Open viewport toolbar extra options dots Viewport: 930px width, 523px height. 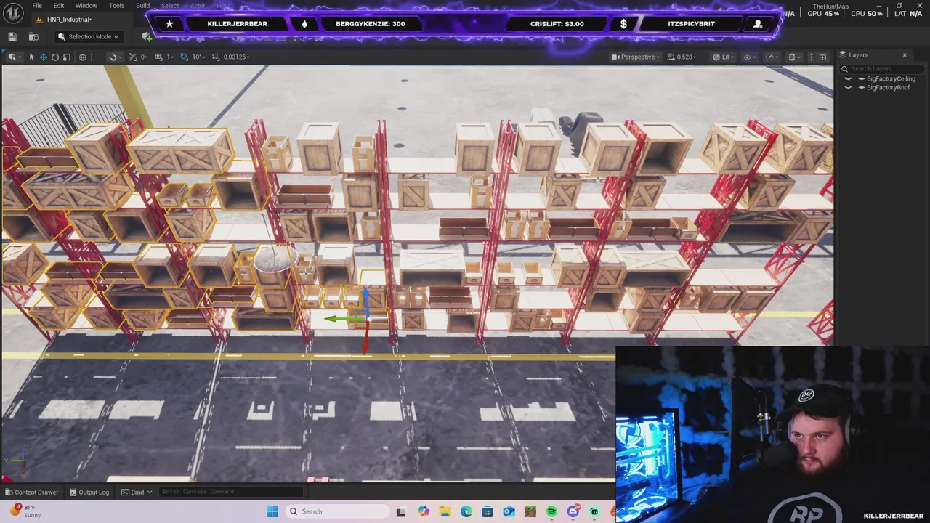pyautogui.click(x=92, y=57)
